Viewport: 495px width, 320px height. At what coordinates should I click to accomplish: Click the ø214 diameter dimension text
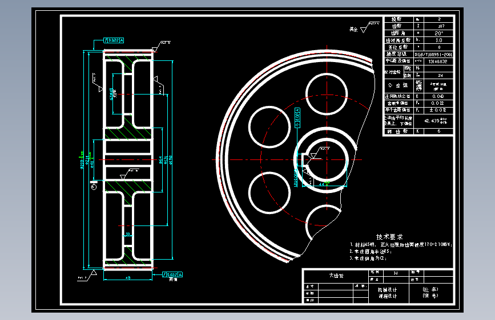[87, 161]
